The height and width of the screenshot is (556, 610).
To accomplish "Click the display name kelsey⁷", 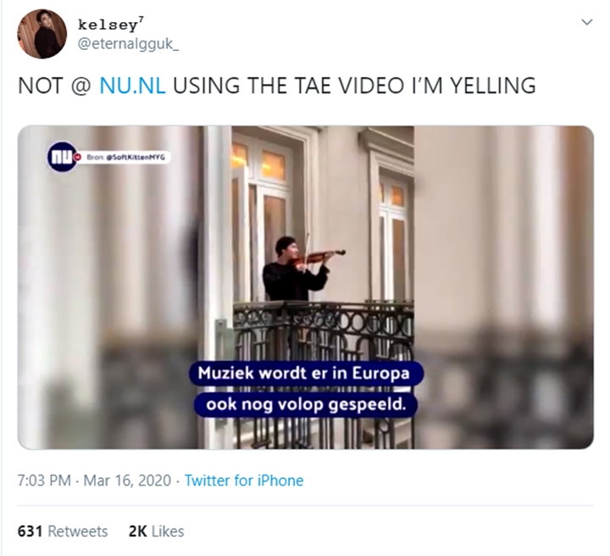I will (108, 25).
